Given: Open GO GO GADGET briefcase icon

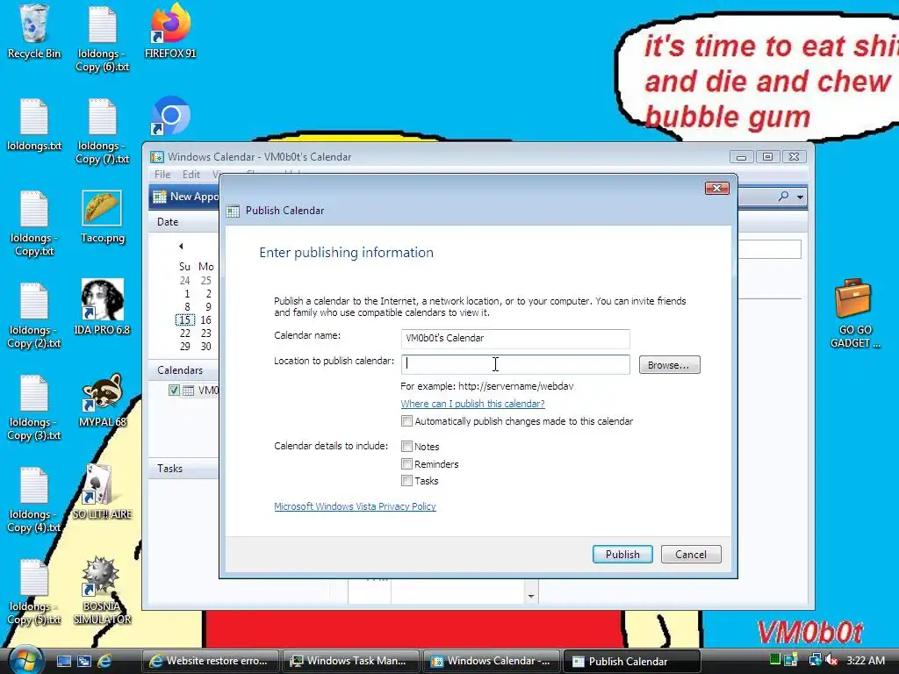Looking at the screenshot, I should point(854,313).
